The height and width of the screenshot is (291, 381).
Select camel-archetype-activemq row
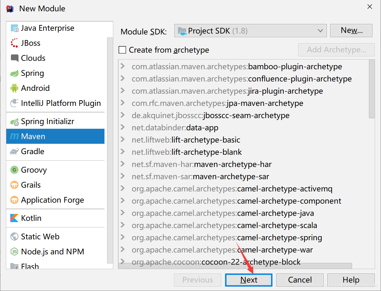[243, 189]
